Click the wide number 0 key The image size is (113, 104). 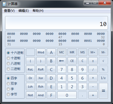pos(67,95)
